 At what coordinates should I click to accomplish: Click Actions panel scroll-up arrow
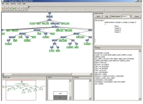(x=90, y=80)
